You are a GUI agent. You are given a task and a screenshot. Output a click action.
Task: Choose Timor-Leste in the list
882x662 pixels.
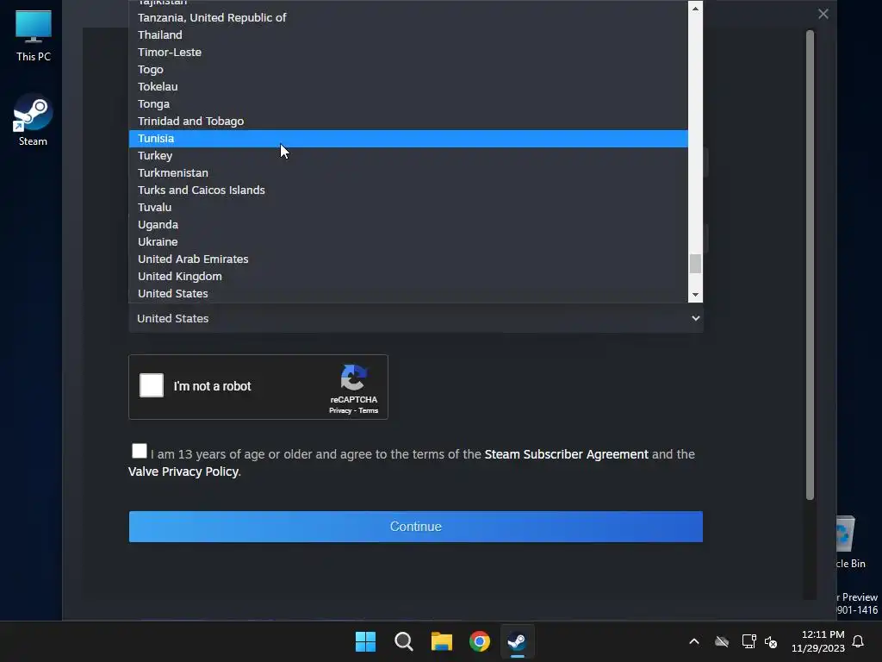tap(408, 53)
